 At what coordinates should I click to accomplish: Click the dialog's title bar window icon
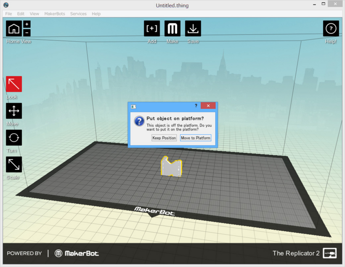pyautogui.click(x=133, y=107)
